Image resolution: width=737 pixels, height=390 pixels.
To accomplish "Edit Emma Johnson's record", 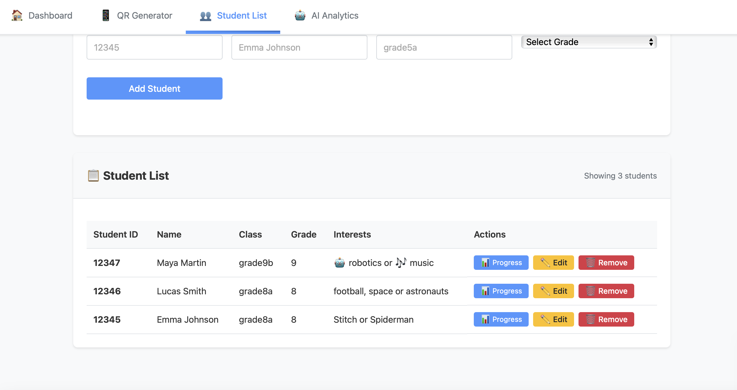I will 553,319.
